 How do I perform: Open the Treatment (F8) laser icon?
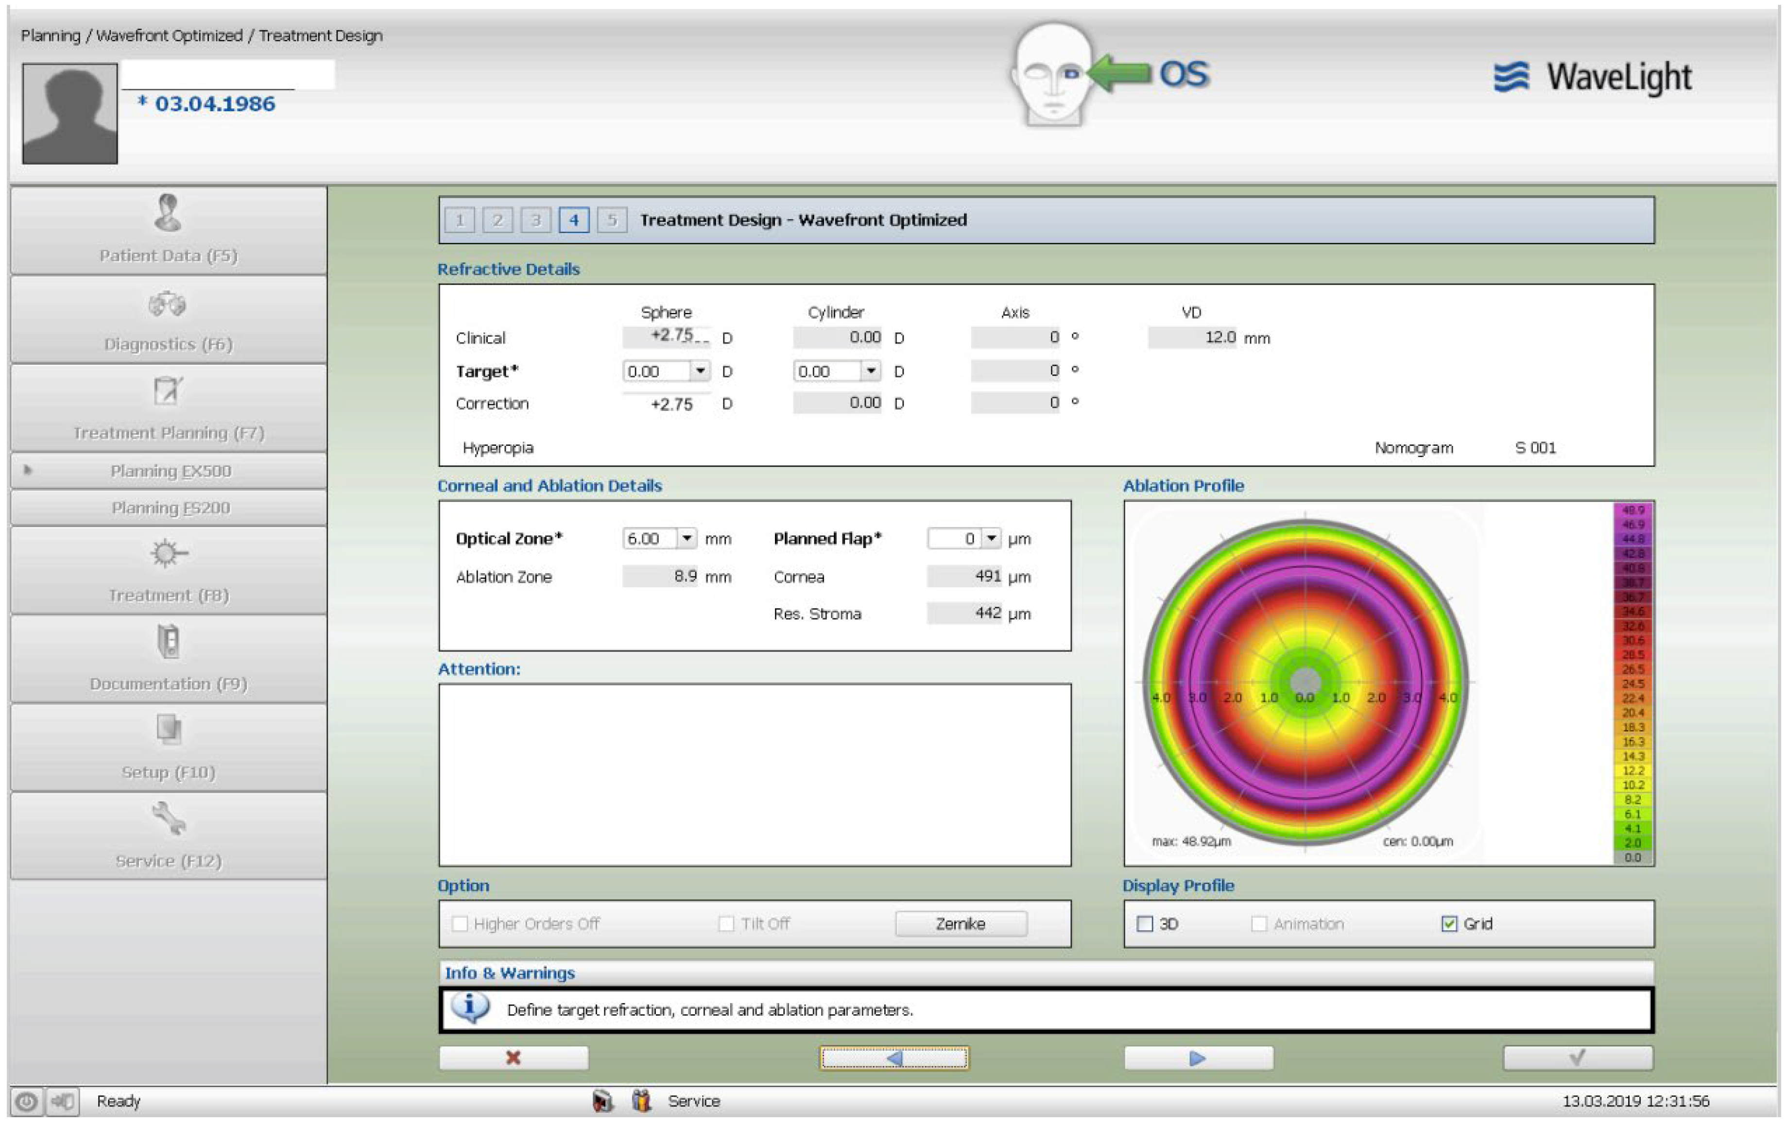pyautogui.click(x=168, y=553)
